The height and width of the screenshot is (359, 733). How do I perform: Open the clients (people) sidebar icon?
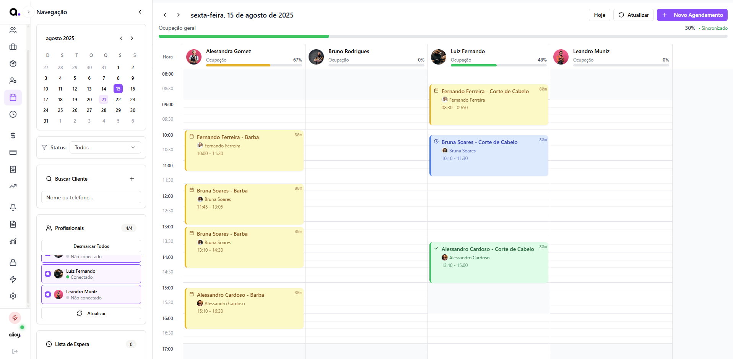(x=13, y=30)
